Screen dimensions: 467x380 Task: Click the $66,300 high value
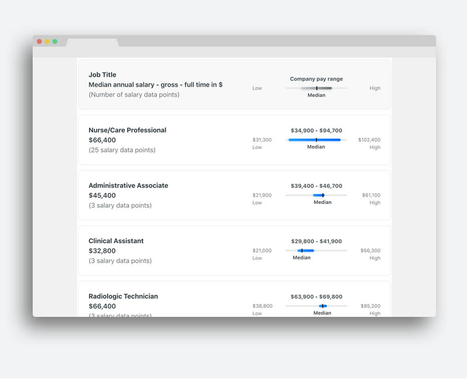point(371,251)
